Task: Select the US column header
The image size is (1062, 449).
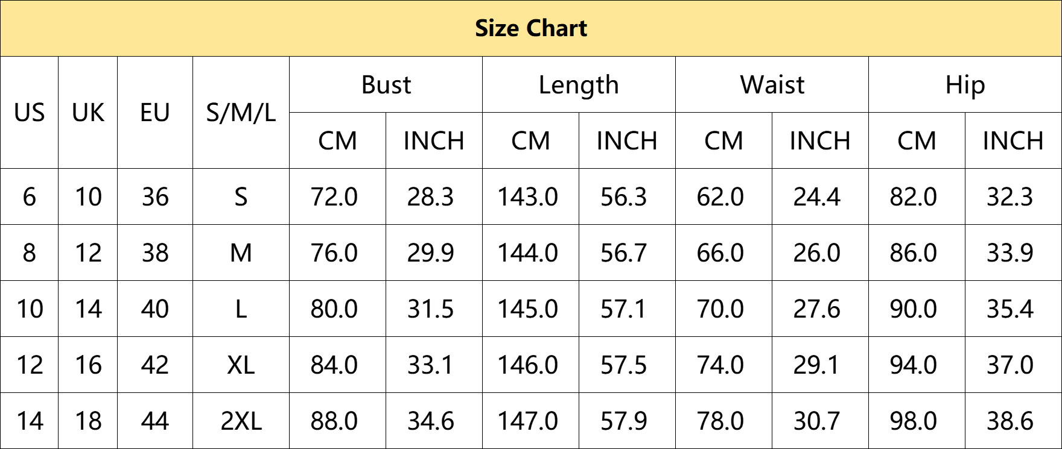Action: 29,113
